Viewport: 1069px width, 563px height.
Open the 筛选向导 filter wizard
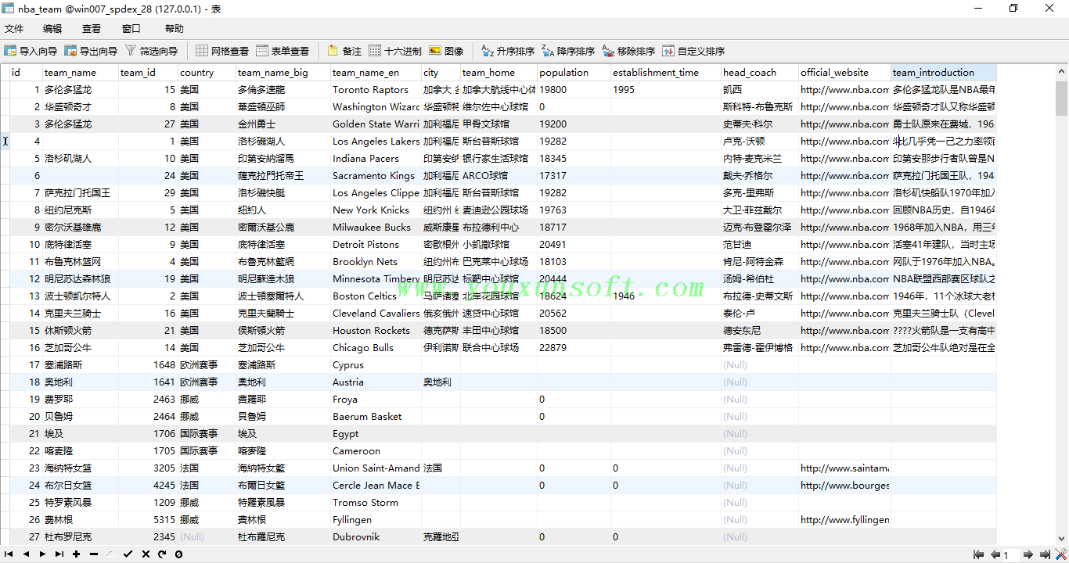(x=151, y=51)
